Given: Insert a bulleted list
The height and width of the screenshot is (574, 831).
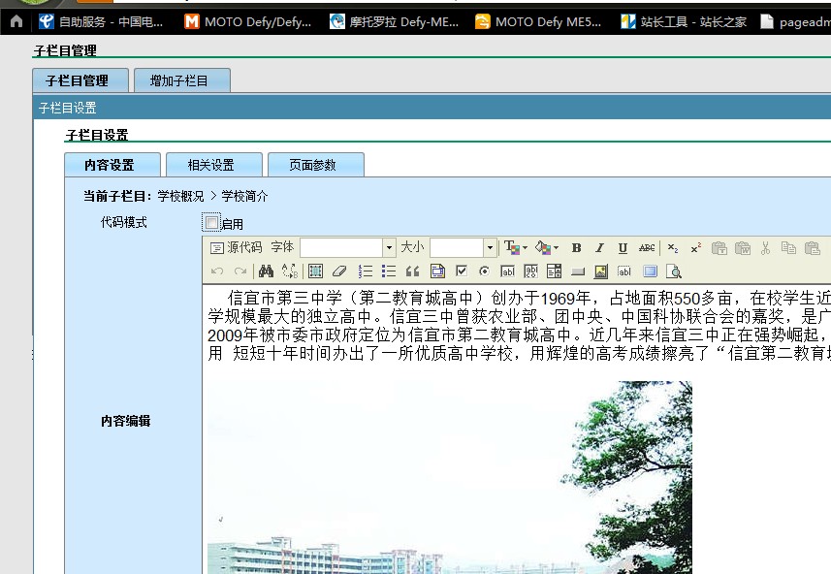Looking at the screenshot, I should coord(389,271).
